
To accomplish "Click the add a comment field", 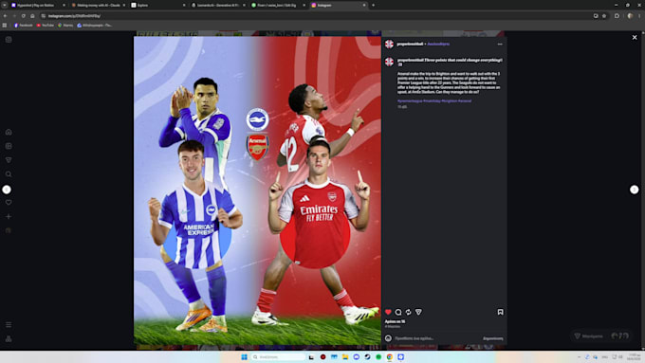I will click(436, 338).
